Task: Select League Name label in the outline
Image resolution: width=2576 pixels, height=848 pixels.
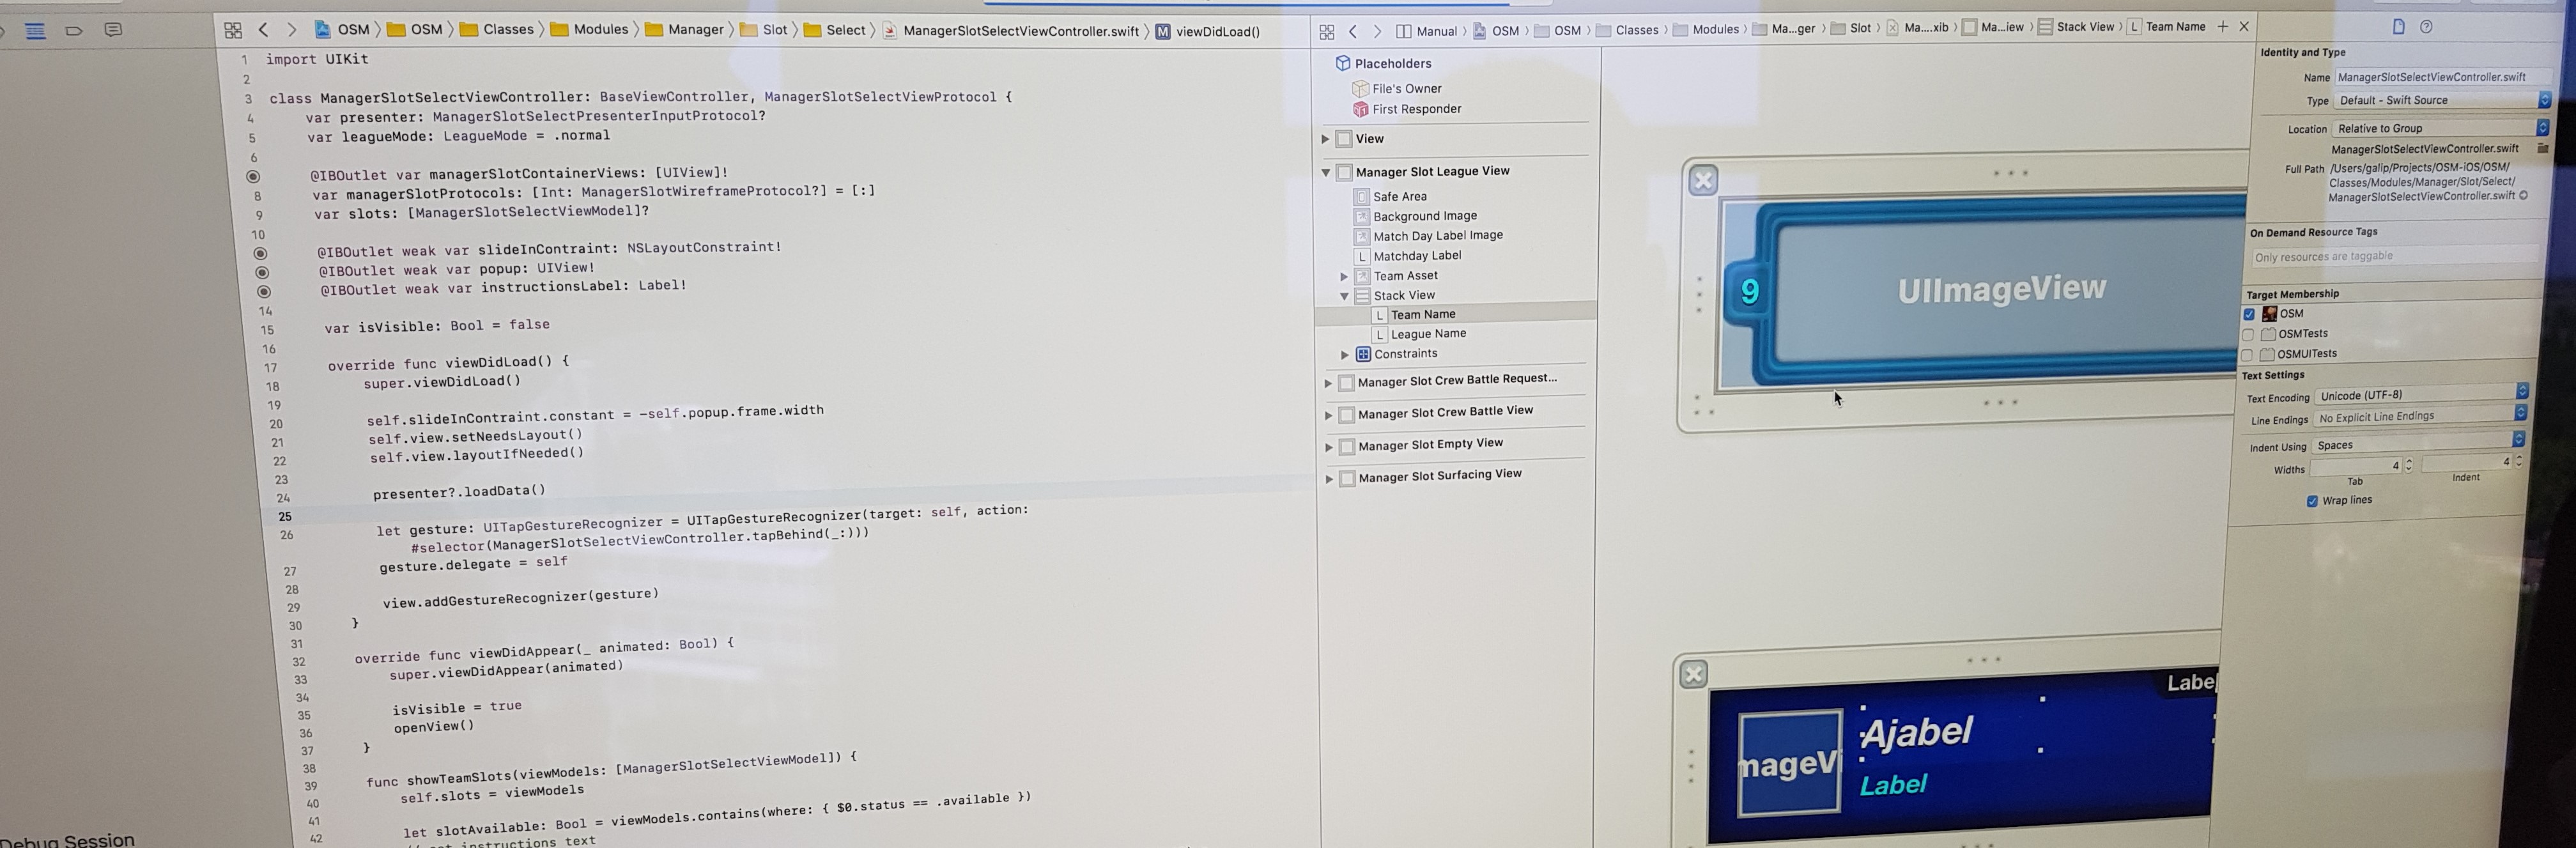Action: 1420,334
